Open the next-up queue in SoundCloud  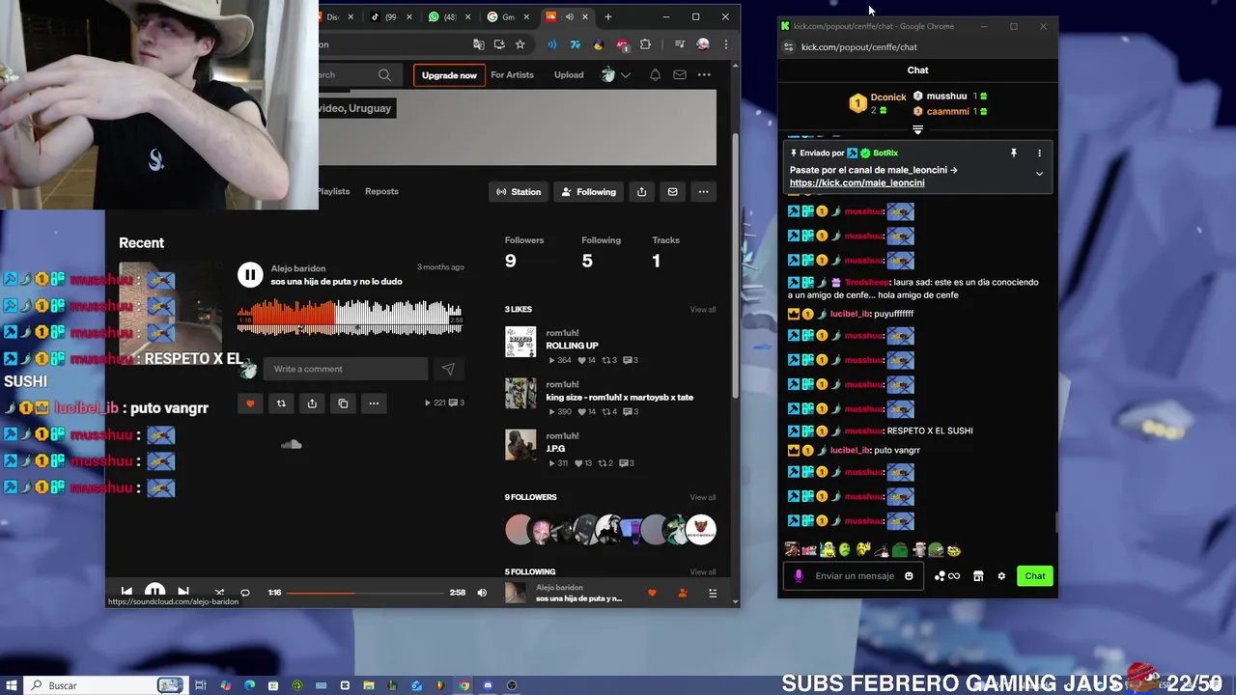[x=713, y=593]
